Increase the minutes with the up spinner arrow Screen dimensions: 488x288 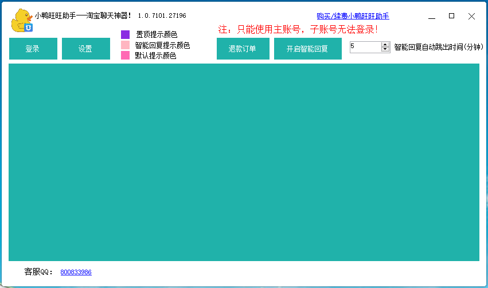click(385, 45)
